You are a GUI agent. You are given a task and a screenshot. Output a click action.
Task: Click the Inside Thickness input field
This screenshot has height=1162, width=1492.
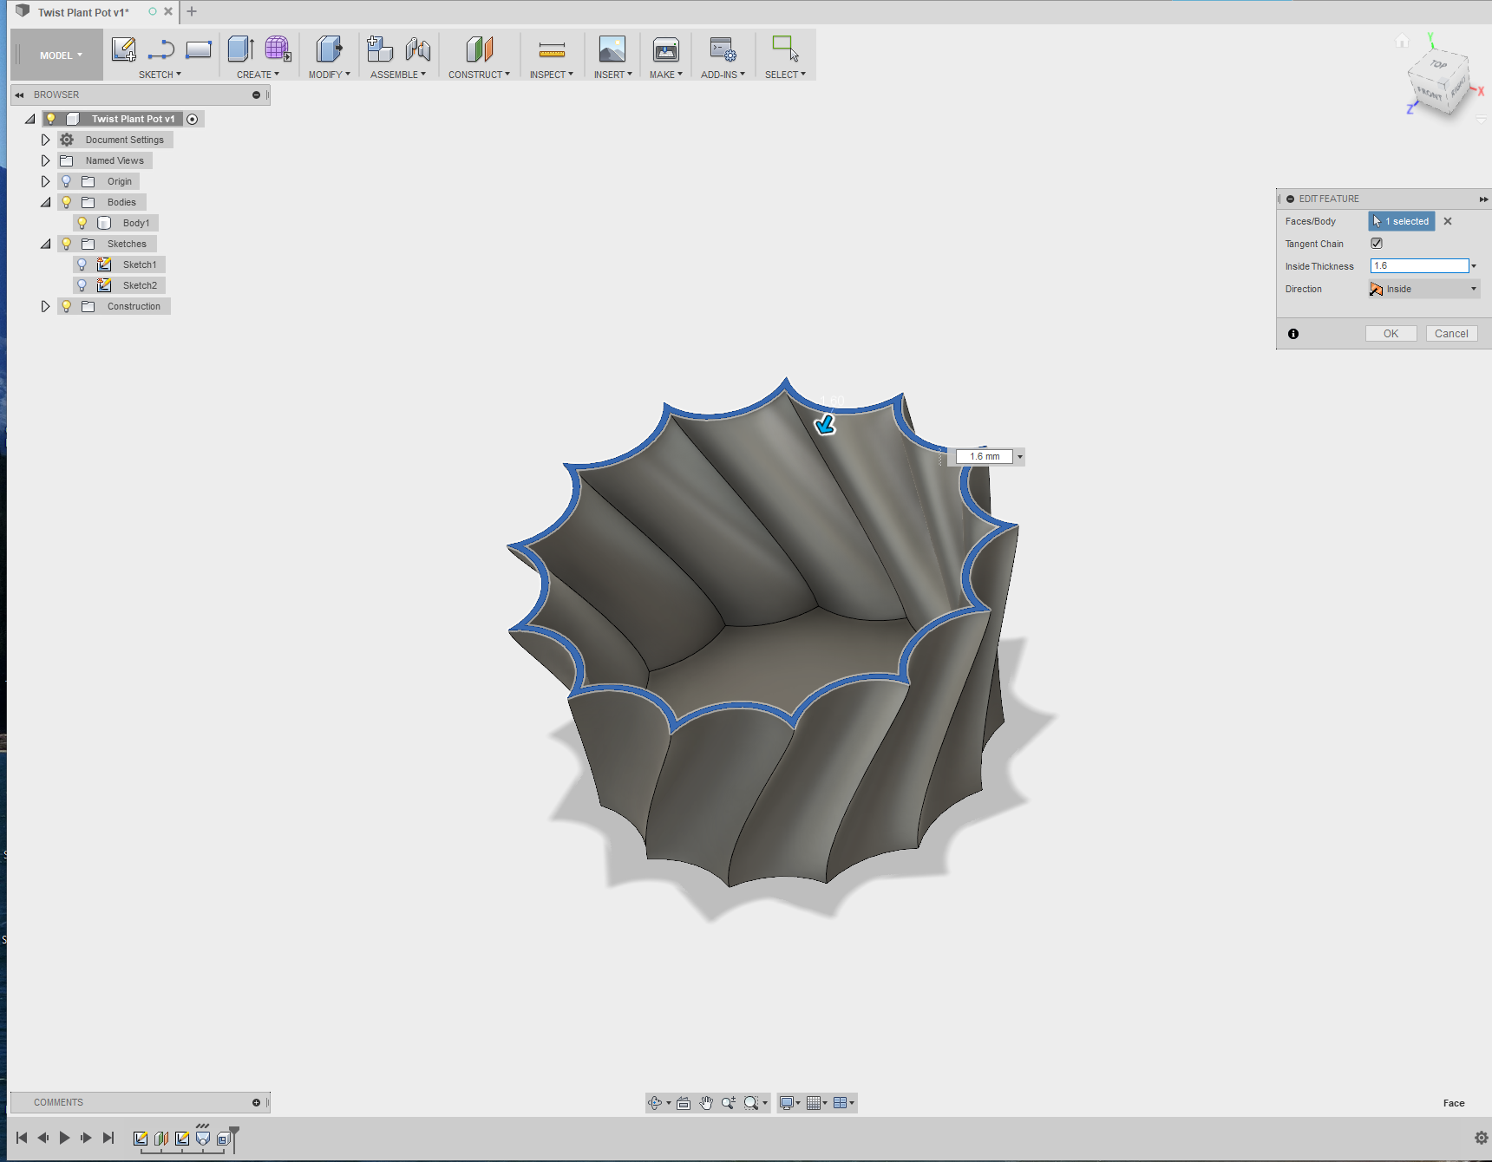[1419, 266]
